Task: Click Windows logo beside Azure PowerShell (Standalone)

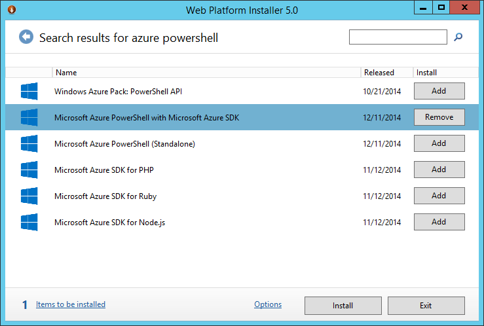Action: coord(29,143)
